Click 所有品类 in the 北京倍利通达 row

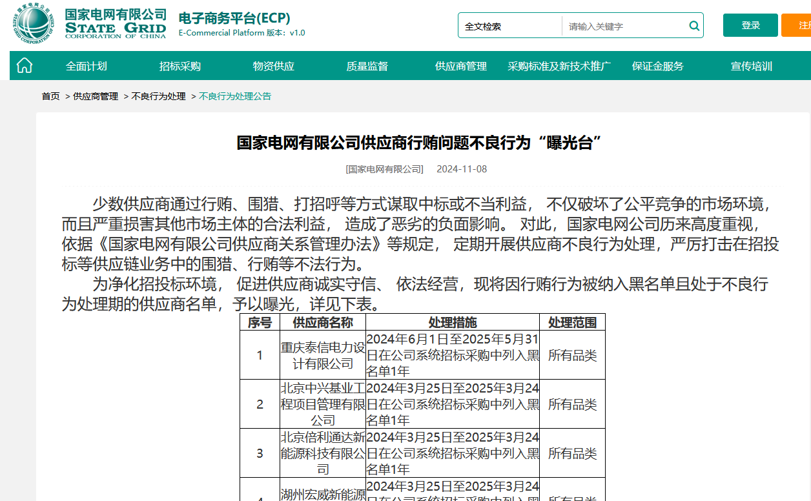[x=573, y=453]
